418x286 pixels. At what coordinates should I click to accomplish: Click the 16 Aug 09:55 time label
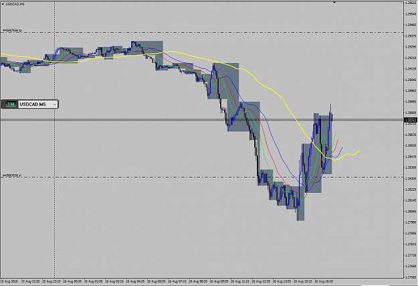(219, 281)
